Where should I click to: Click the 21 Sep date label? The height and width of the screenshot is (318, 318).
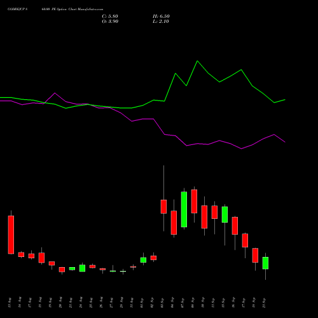click(x=264, y=303)
